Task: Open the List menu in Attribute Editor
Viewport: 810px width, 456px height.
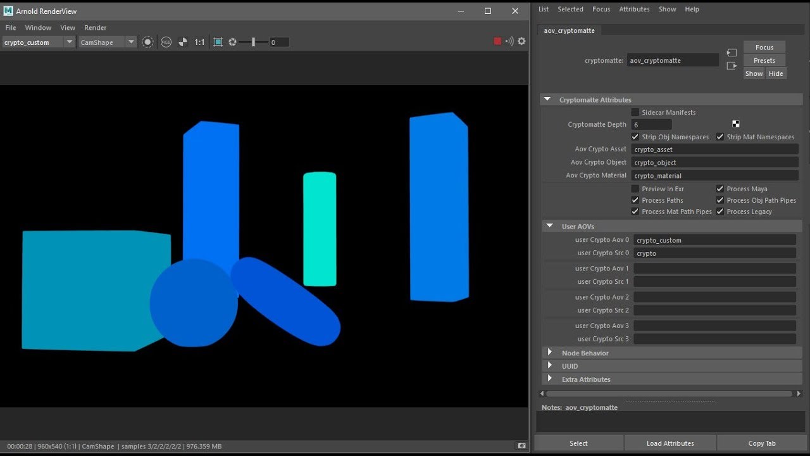Action: tap(544, 9)
